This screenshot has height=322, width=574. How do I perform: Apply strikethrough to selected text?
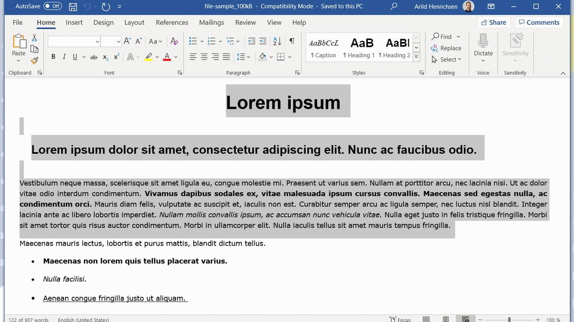click(x=93, y=56)
